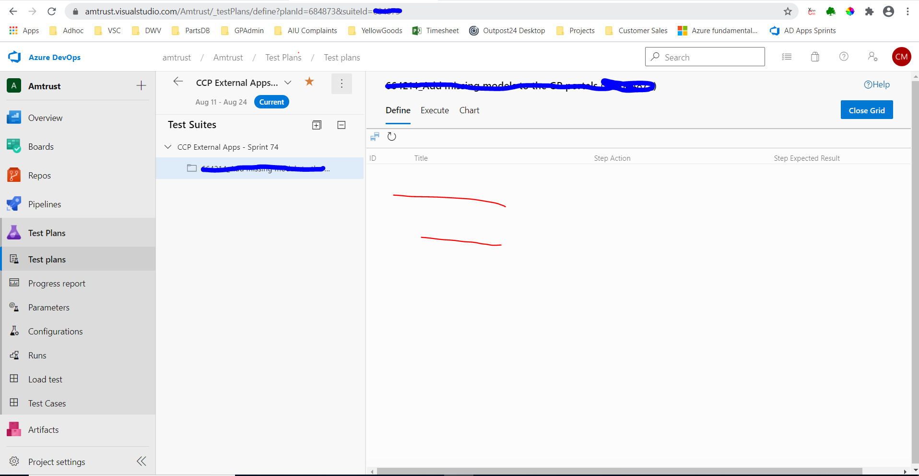
Task: Refresh the test case grid
Action: click(x=391, y=137)
